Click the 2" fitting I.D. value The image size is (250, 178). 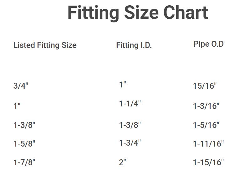tap(122, 162)
